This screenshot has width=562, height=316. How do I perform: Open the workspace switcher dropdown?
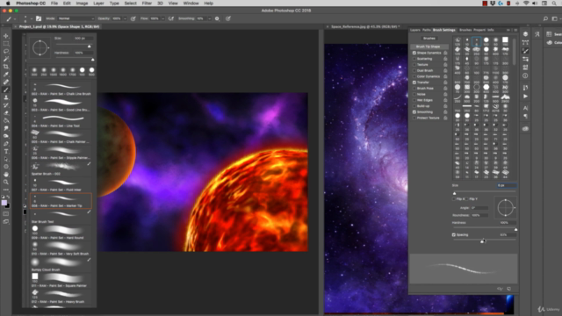[555, 18]
